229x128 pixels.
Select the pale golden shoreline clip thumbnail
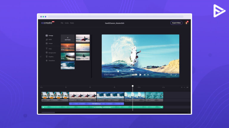pos(83,47)
